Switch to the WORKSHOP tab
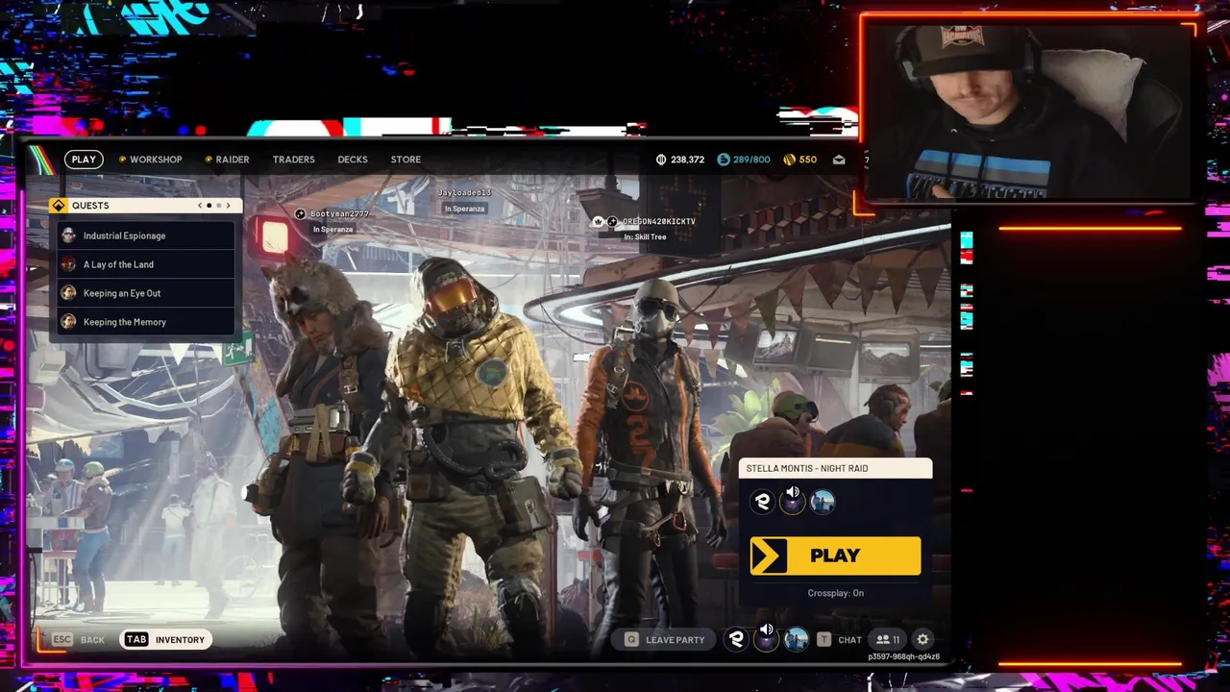 [x=156, y=160]
